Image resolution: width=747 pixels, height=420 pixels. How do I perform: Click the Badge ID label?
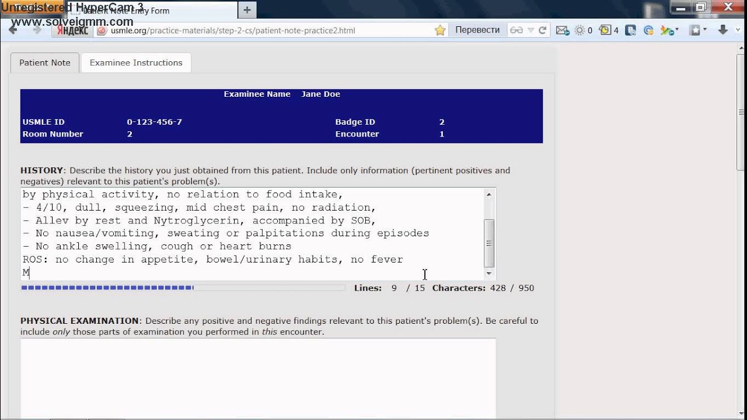[355, 122]
